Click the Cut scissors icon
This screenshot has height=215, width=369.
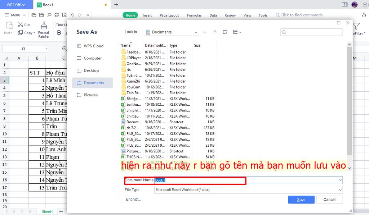21,24
